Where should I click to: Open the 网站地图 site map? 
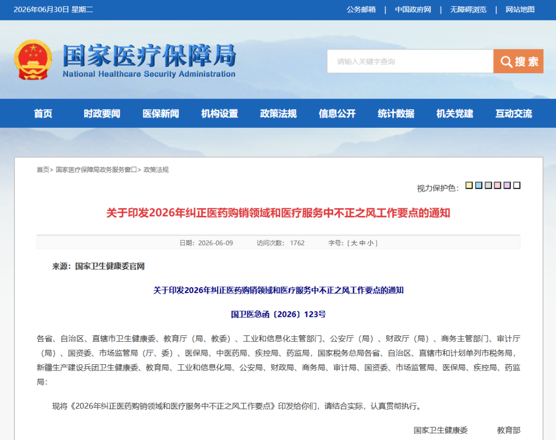pos(520,10)
